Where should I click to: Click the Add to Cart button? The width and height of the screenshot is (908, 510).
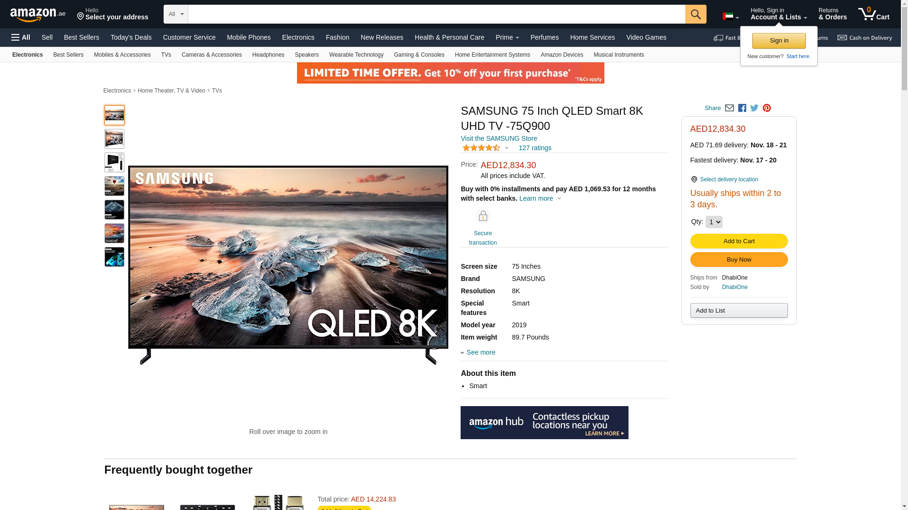pyautogui.click(x=739, y=241)
